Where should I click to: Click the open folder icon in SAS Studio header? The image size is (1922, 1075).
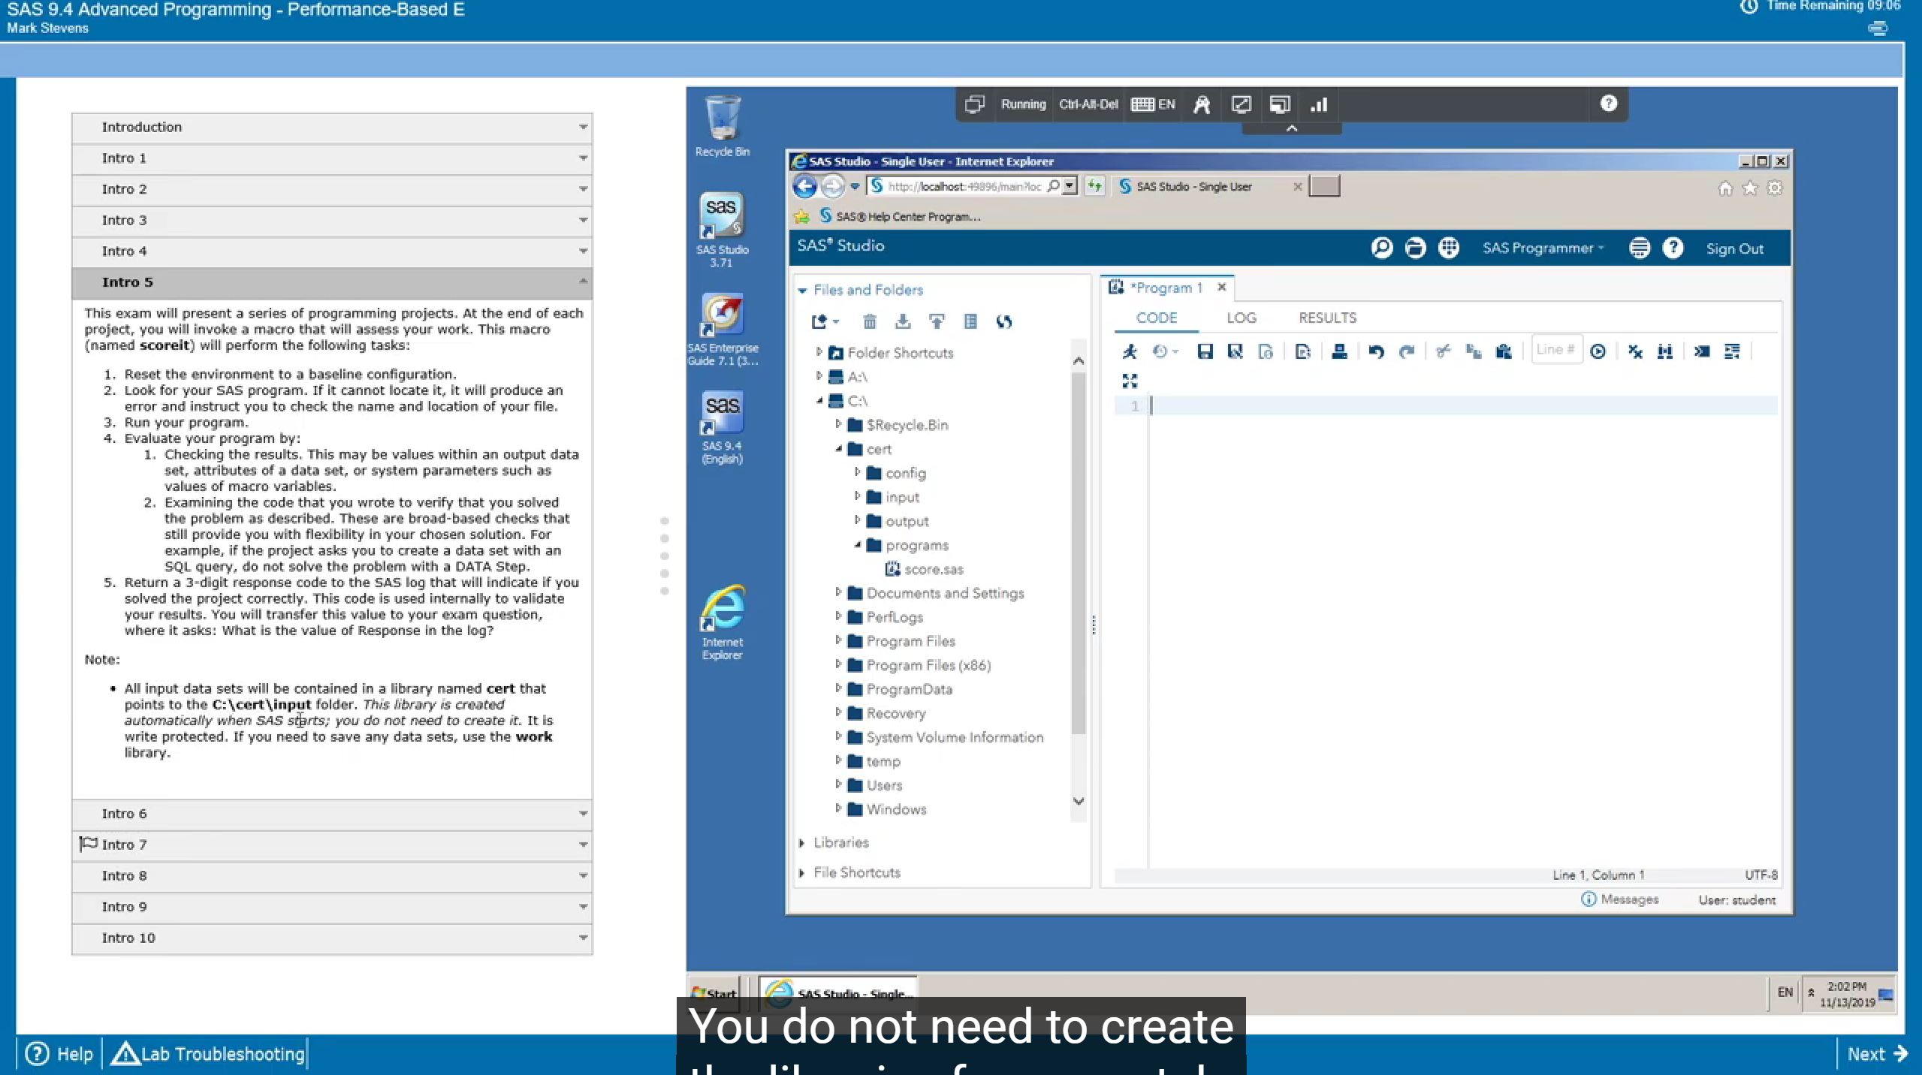(1415, 248)
